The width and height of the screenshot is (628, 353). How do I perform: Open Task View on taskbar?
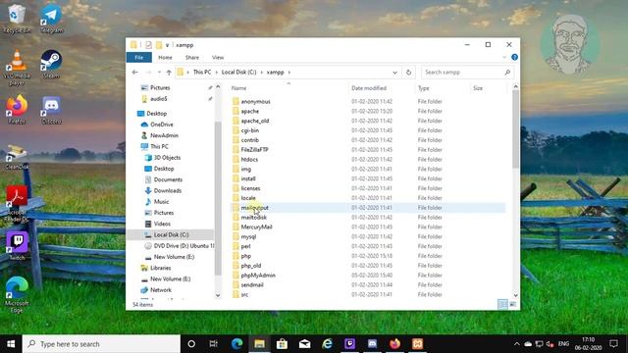pos(214,344)
